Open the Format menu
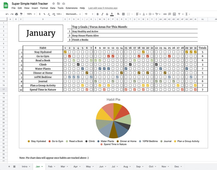The width and height of the screenshot is (217, 170). point(44,8)
